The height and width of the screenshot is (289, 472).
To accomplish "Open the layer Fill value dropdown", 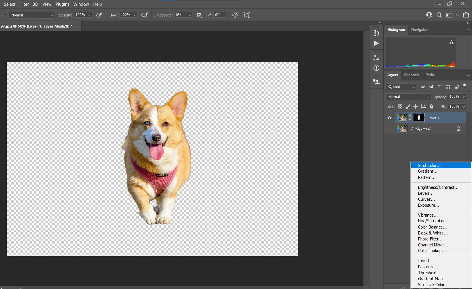I will coord(463,107).
